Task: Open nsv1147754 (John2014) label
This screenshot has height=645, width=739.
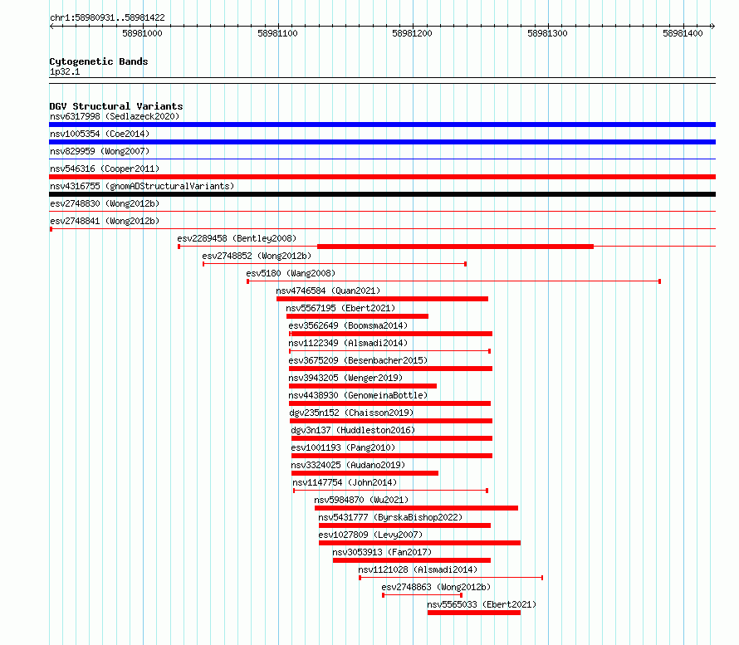Action: (x=345, y=482)
